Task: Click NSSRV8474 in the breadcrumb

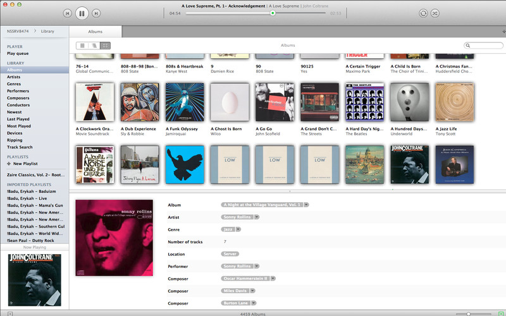Action: pyautogui.click(x=18, y=31)
